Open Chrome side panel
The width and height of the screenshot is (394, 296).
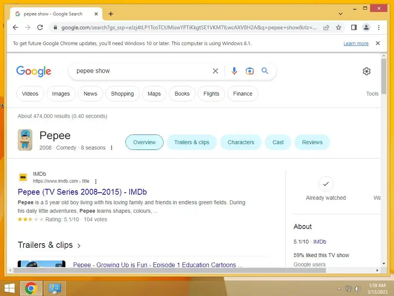tap(354, 27)
